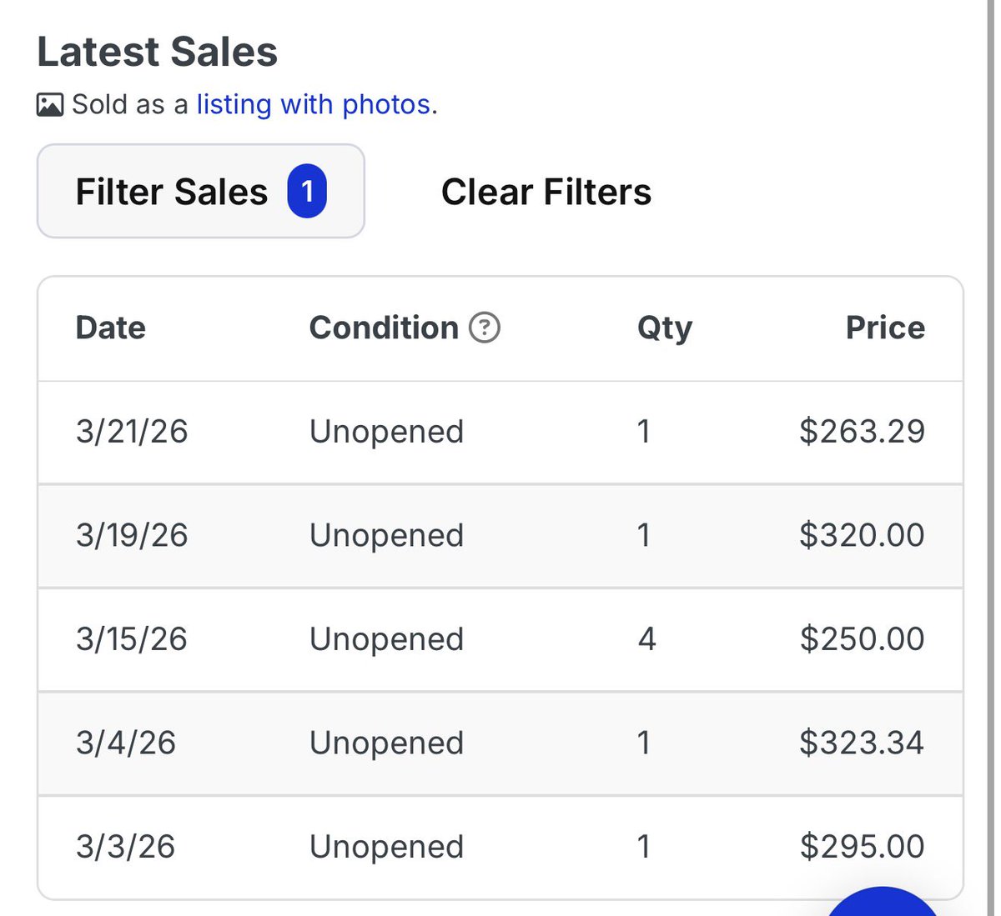
Task: Click the Price column header
Action: tap(885, 328)
